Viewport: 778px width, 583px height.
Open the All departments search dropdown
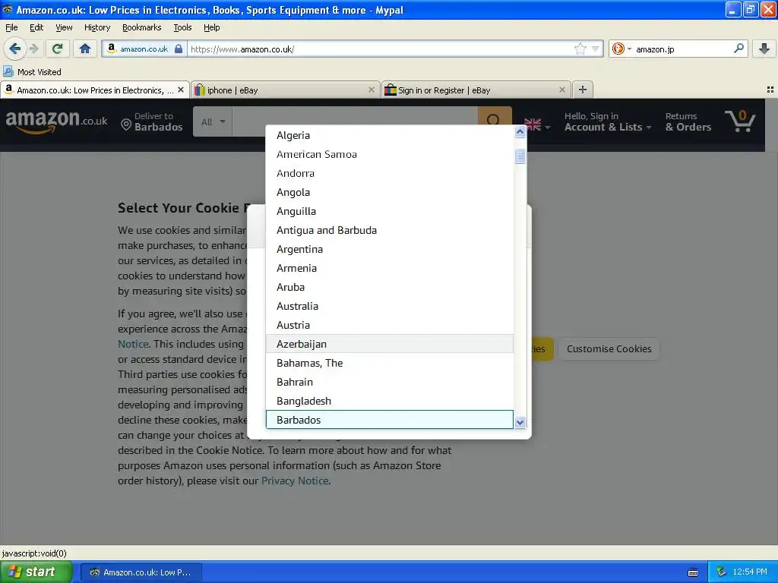click(213, 121)
